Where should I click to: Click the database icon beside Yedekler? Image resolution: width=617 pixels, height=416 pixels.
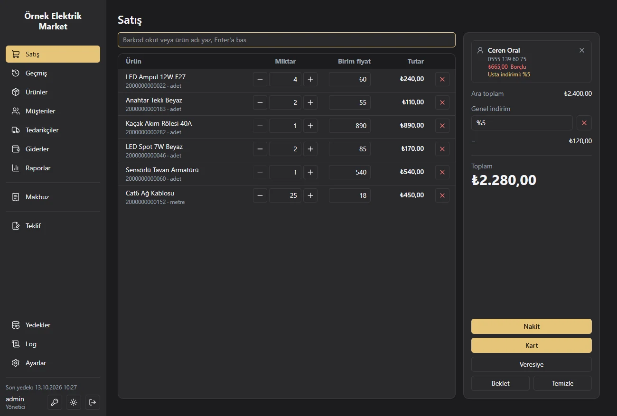16,325
